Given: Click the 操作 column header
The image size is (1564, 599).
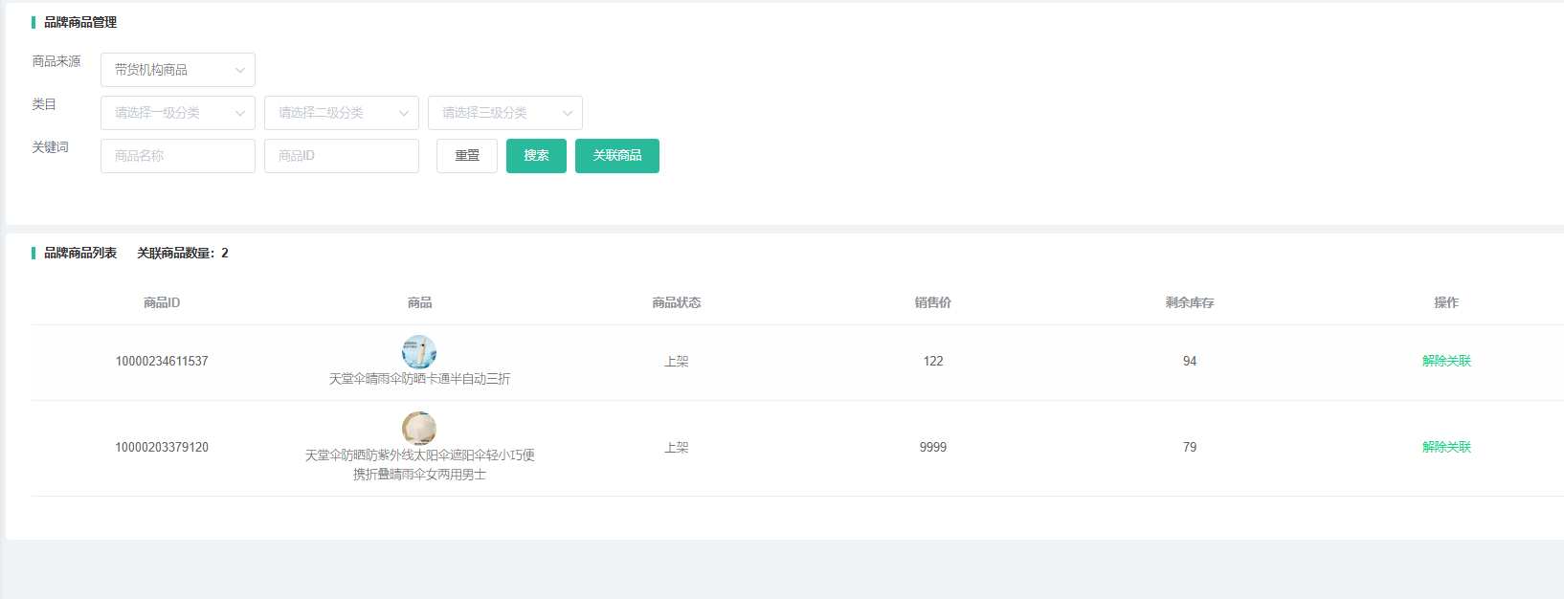Looking at the screenshot, I should [1446, 302].
